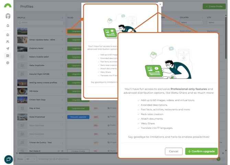Viewport: 230px width, 165px height.
Task: Open the notifications bell in sidebar
Action: pos(8,26)
